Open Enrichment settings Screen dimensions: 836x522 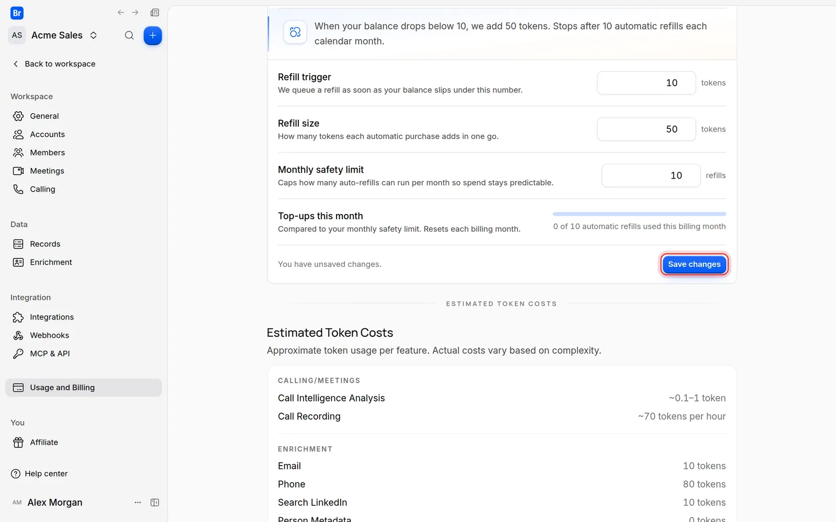pyautogui.click(x=84, y=262)
